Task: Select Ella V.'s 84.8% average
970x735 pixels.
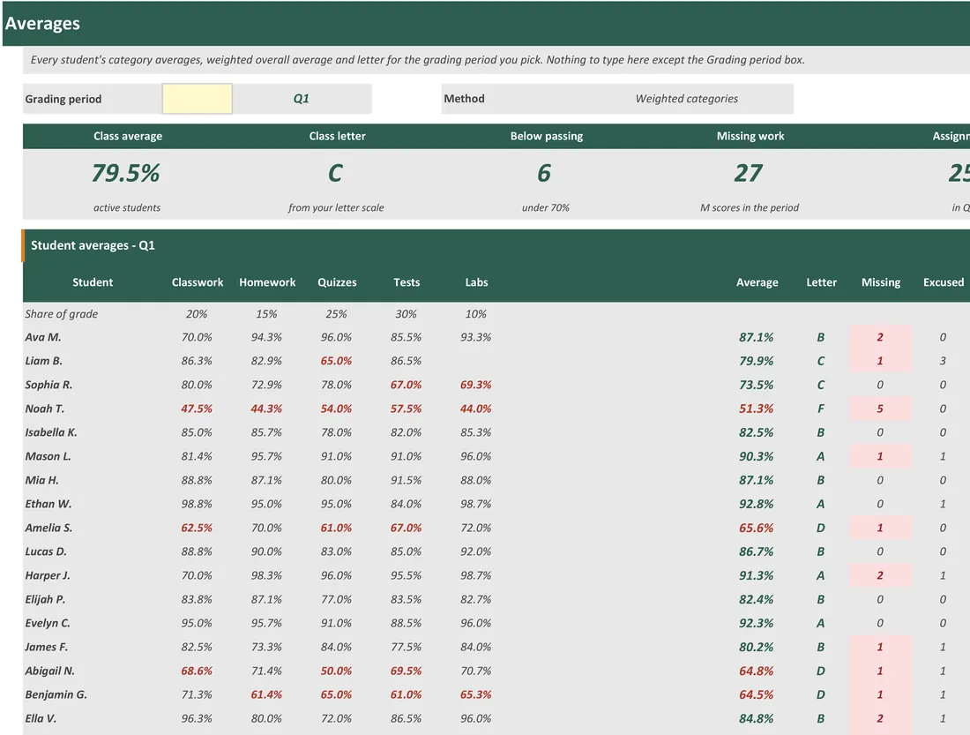Action: [x=756, y=719]
